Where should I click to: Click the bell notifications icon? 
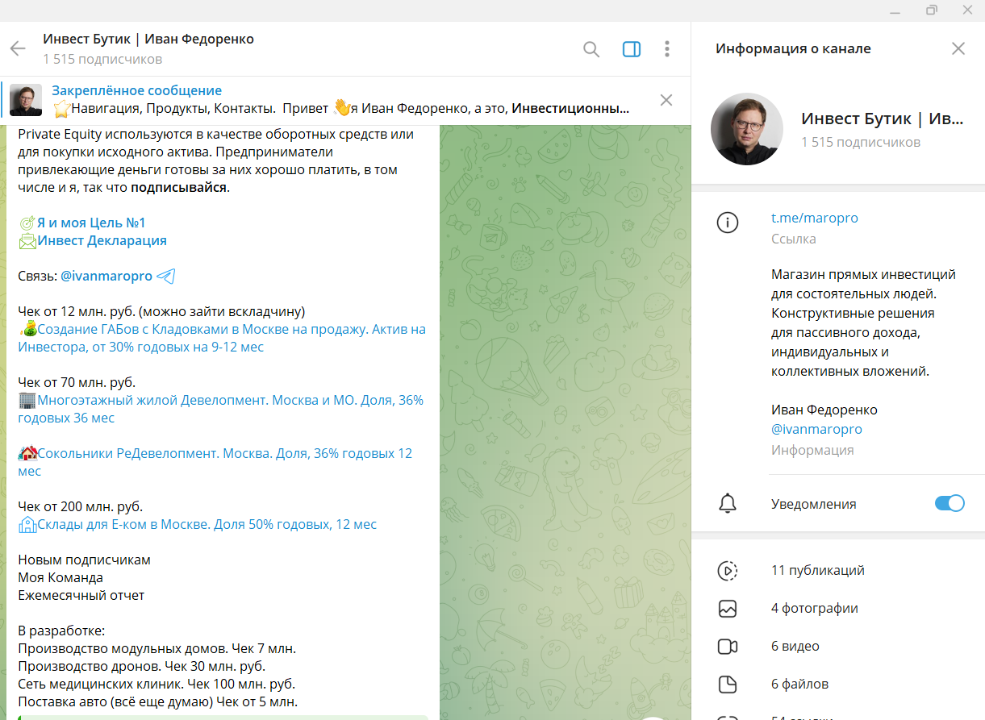[728, 504]
